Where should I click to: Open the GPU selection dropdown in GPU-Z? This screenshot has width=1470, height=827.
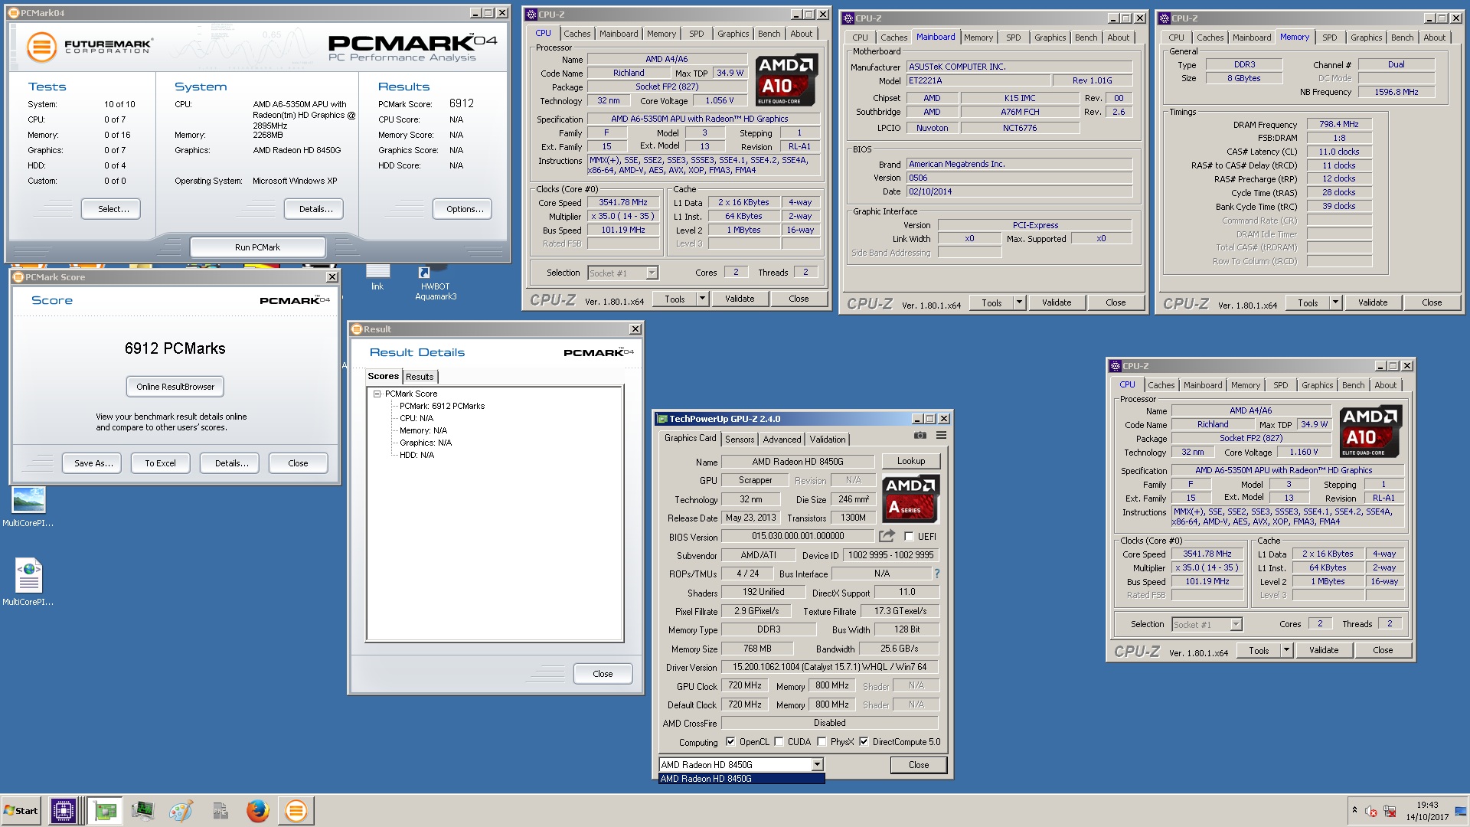(817, 764)
